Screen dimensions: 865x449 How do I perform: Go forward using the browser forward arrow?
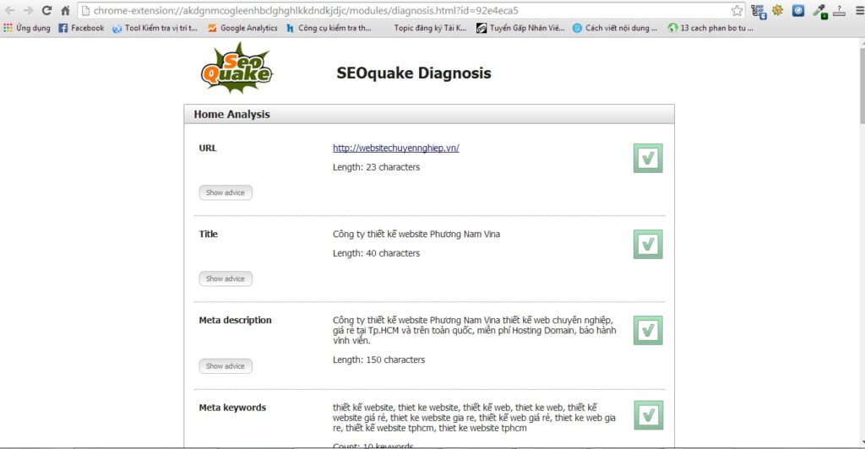click(x=28, y=10)
